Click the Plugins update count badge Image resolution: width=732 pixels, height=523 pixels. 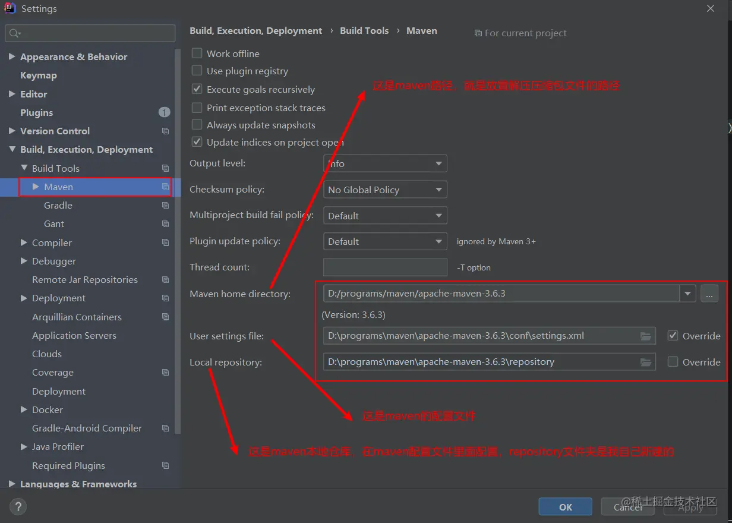[x=164, y=112]
